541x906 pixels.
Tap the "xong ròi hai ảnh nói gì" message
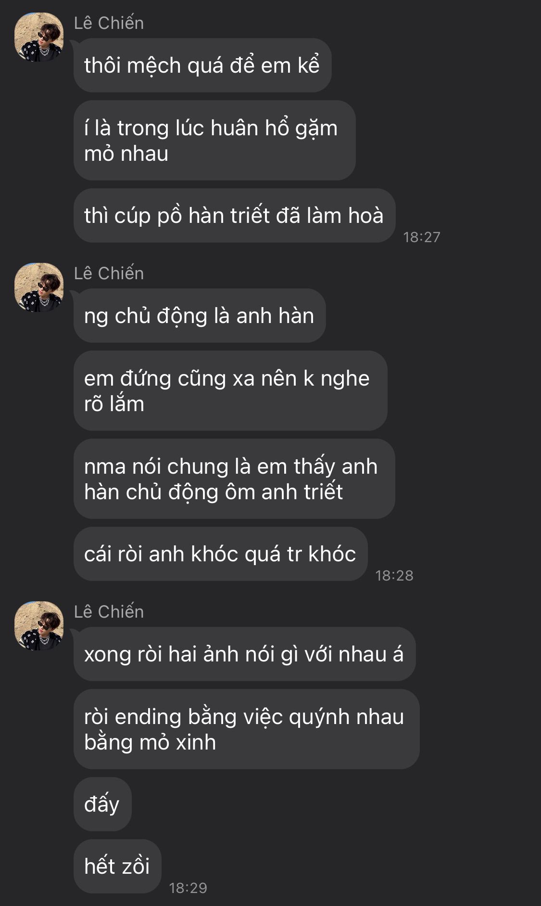244,654
